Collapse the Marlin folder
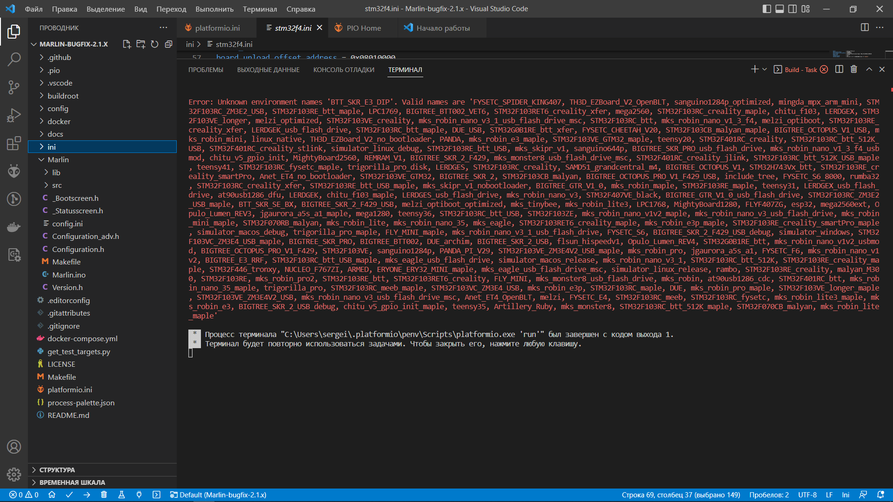893x502 pixels. tap(58, 159)
